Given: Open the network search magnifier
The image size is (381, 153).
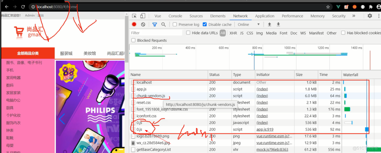Looking at the screenshot, I should [x=163, y=24].
